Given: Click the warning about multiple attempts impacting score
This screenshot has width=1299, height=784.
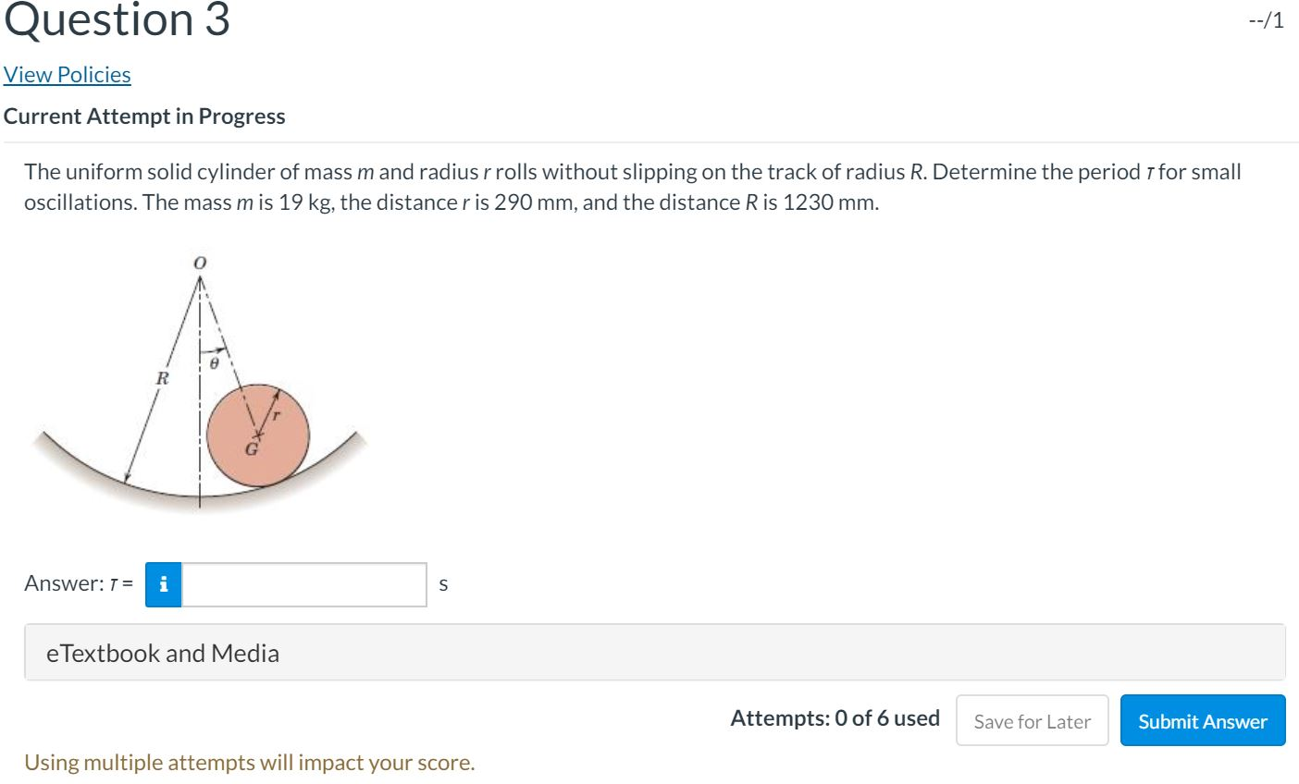Looking at the screenshot, I should pyautogui.click(x=249, y=762).
